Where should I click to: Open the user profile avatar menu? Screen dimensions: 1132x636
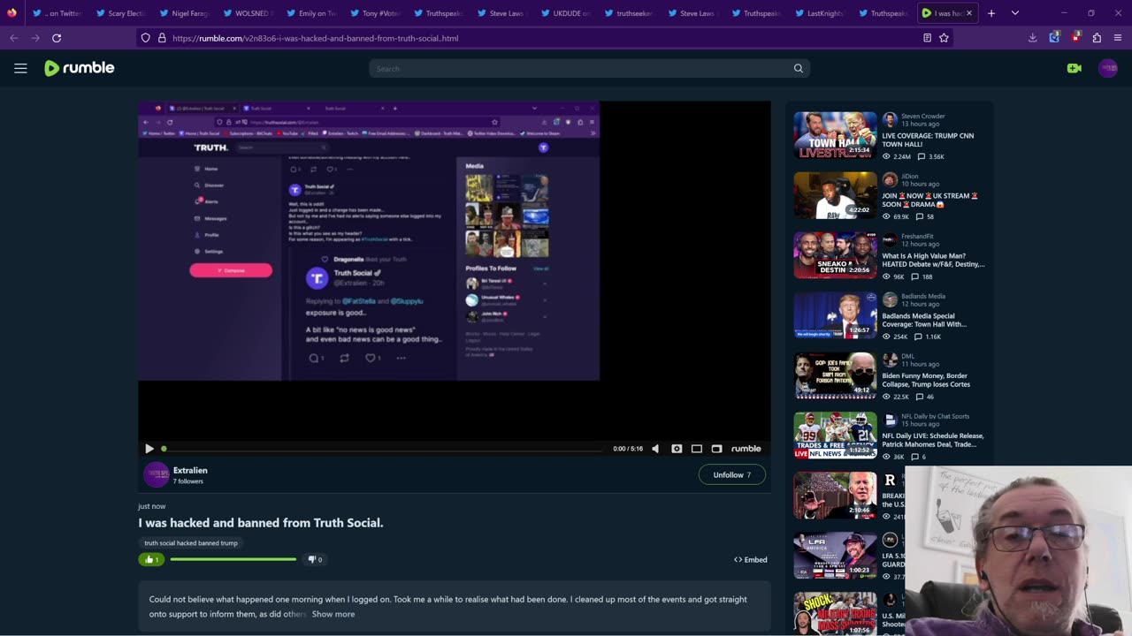1107,68
